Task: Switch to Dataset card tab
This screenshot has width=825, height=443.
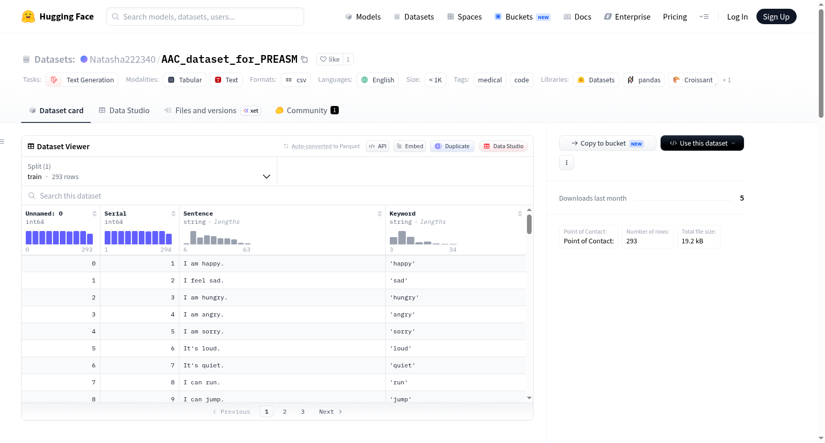Action: pos(56,111)
